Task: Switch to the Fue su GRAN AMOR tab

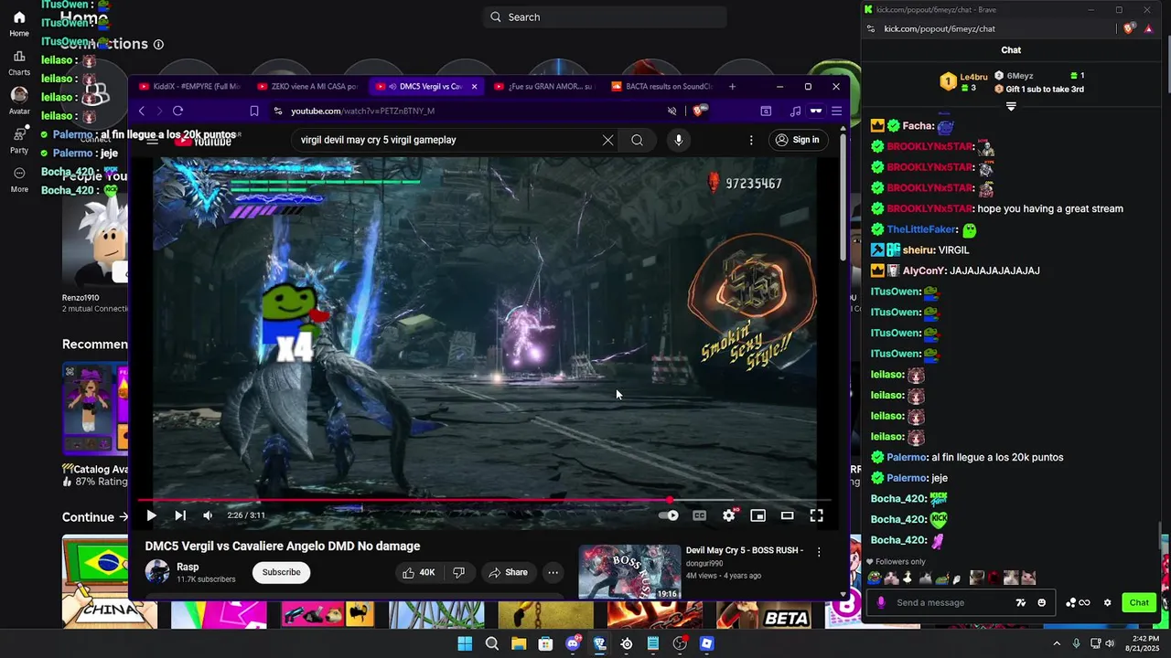Action: [x=543, y=87]
